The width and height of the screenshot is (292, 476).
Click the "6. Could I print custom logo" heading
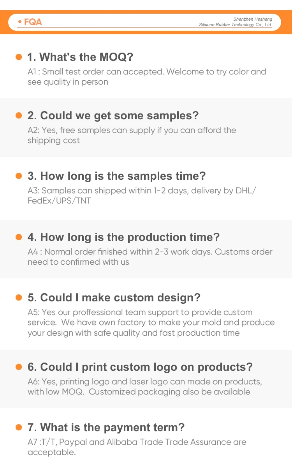(x=140, y=367)
